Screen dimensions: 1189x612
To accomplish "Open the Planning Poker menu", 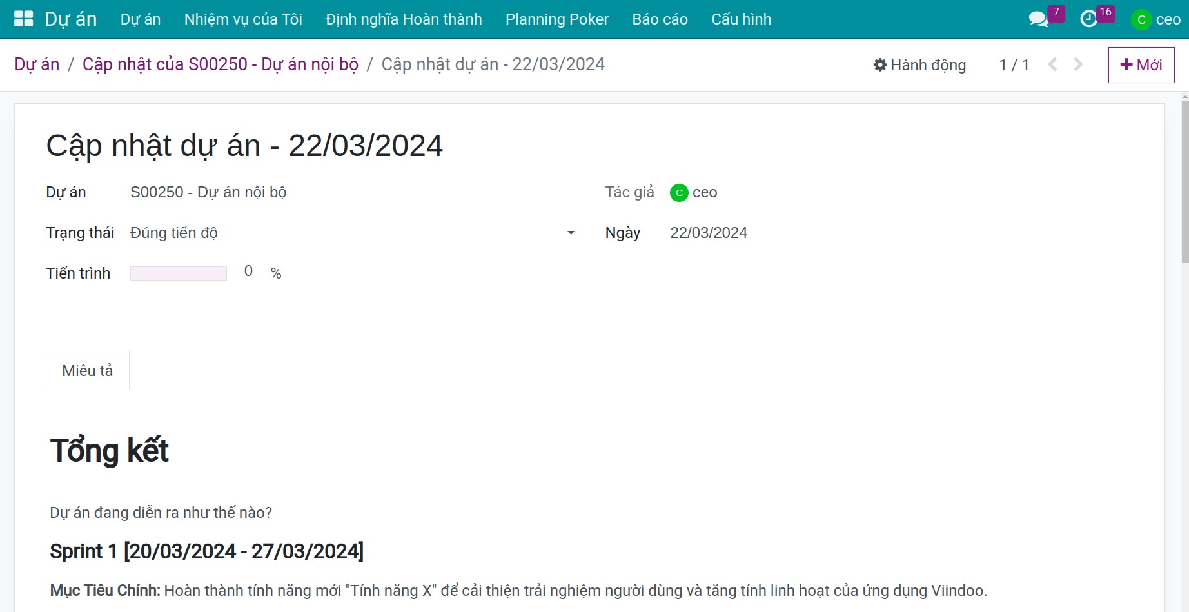I will [x=557, y=19].
